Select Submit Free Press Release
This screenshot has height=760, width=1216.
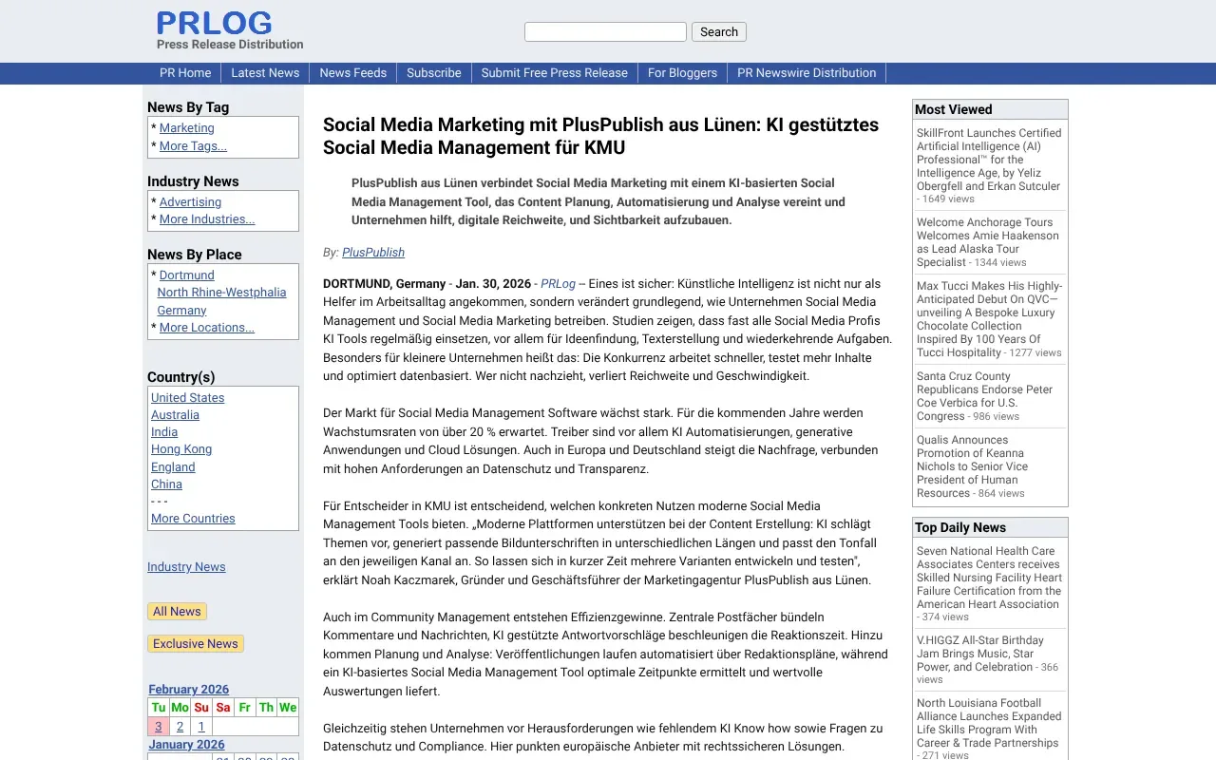554,73
